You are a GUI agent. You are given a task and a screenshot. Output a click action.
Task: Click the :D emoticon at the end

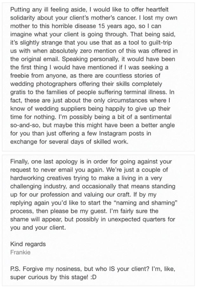point(94,277)
